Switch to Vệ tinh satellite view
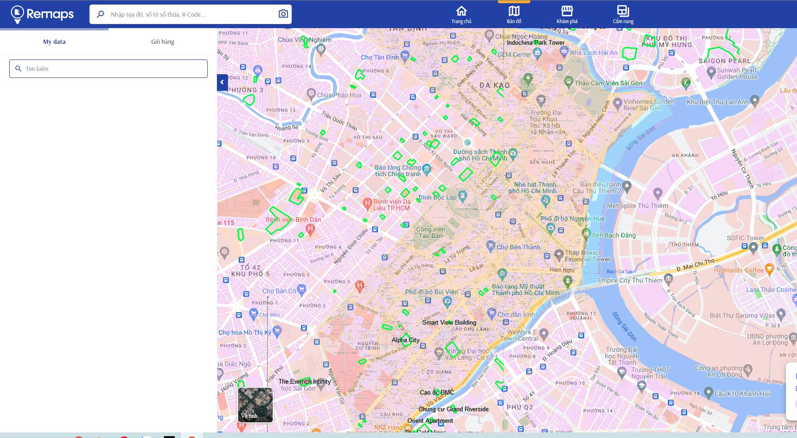Image resolution: width=797 pixels, height=438 pixels. click(x=255, y=405)
